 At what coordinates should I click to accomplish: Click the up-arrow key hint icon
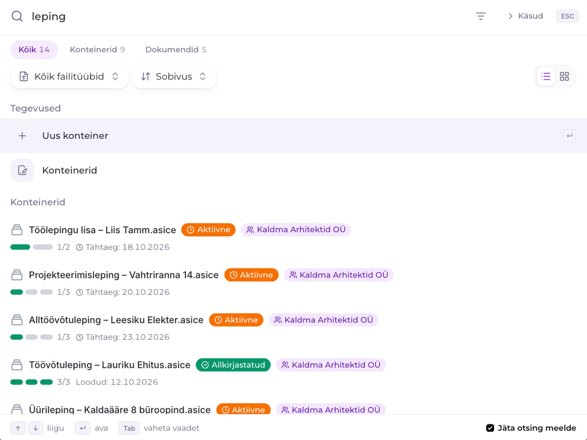click(18, 428)
